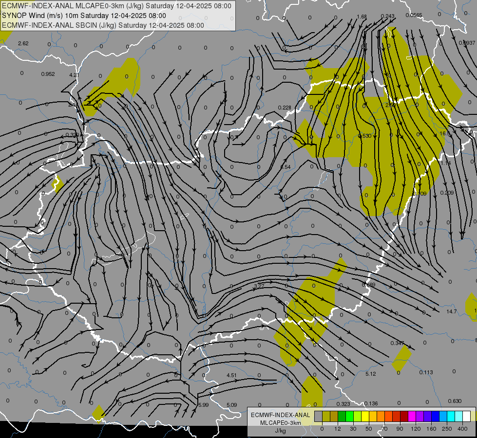Image resolution: width=477 pixels, height=438 pixels.
Task: Select the map value 4.51
Action: click(x=231, y=375)
